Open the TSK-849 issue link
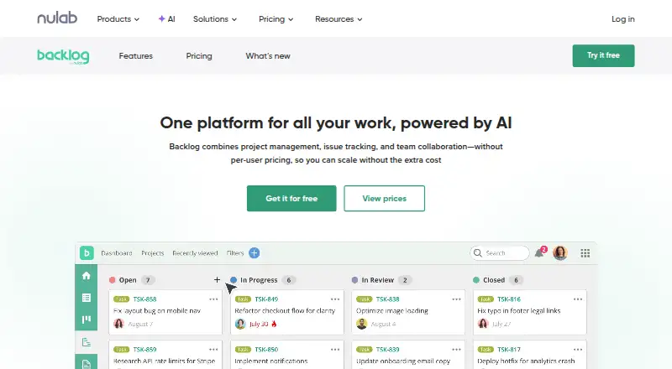Image resolution: width=672 pixels, height=369 pixels. click(x=266, y=299)
